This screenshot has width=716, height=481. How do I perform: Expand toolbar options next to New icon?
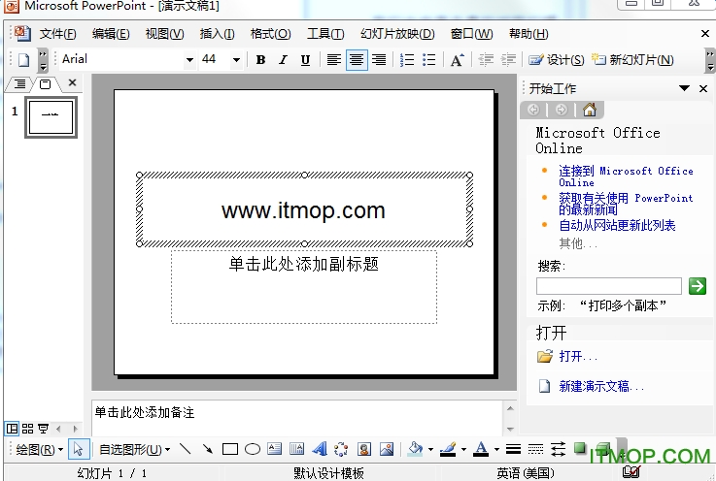point(43,60)
